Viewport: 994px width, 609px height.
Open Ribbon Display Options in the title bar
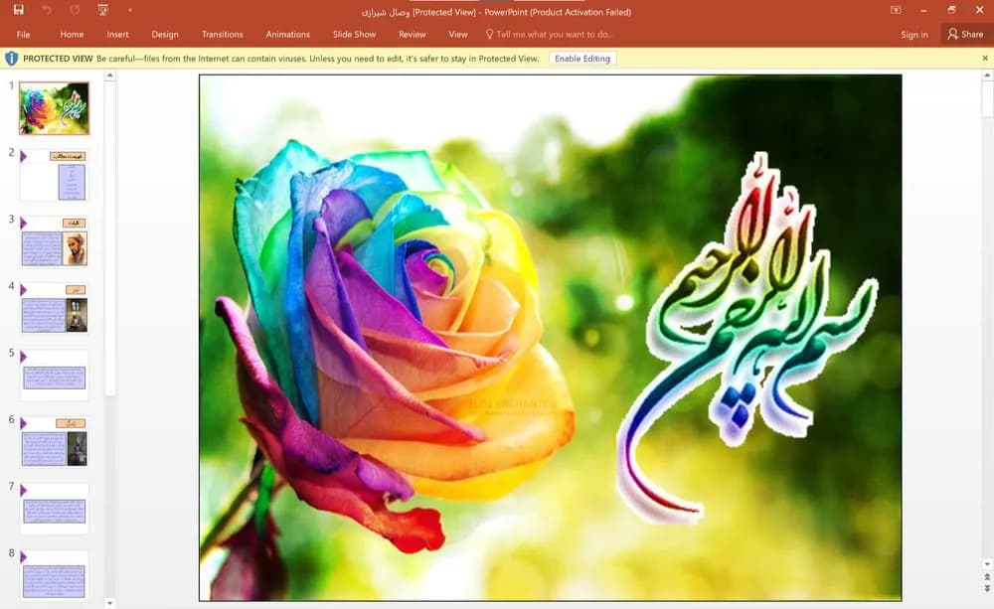pyautogui.click(x=896, y=10)
